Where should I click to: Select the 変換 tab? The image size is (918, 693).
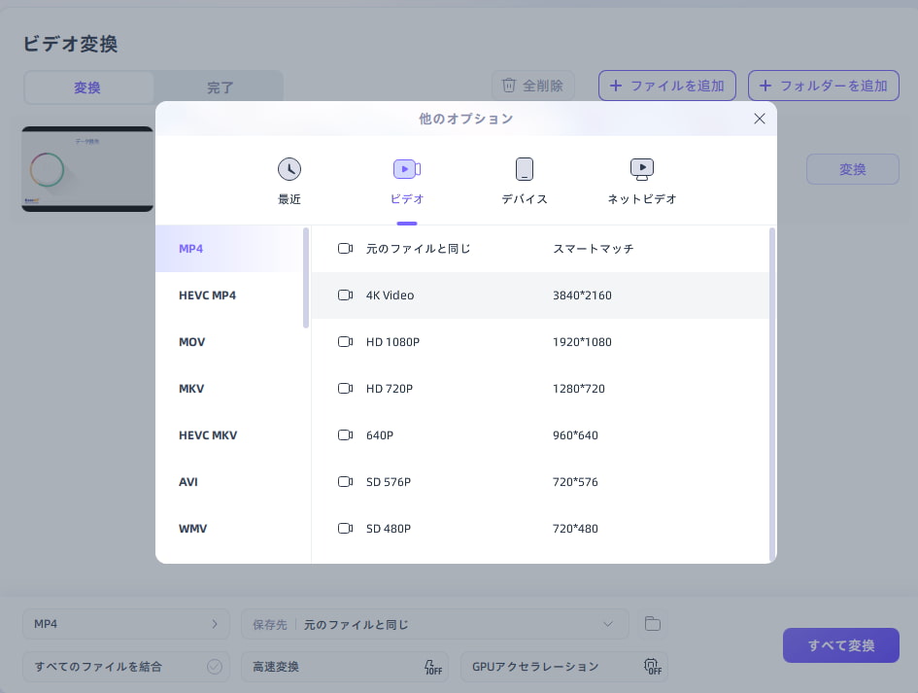pyautogui.click(x=86, y=87)
